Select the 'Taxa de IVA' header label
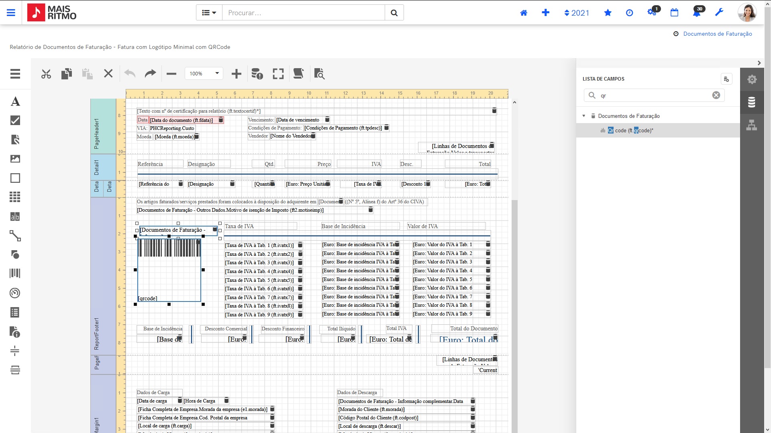771x433 pixels. (x=260, y=226)
